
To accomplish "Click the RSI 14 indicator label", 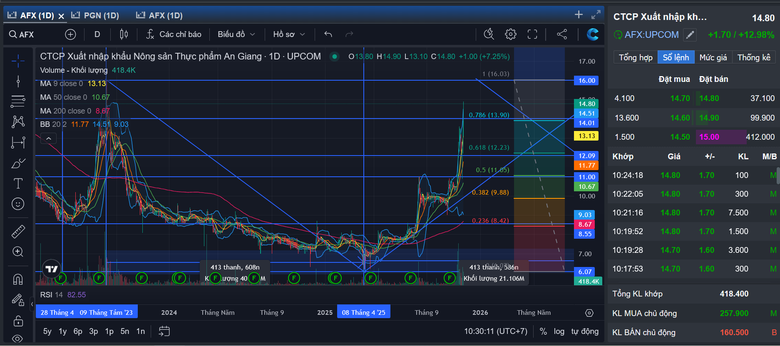I will coord(51,295).
